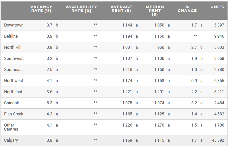Select the Southwest row label
Image resolution: width=228 pixels, height=147 pixels.
(14, 58)
